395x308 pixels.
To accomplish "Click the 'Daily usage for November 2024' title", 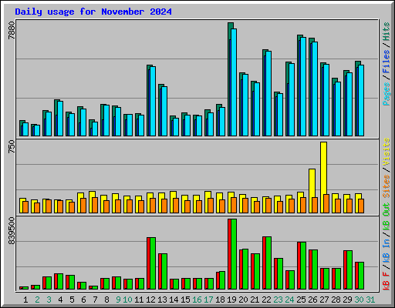I will click(x=93, y=12).
